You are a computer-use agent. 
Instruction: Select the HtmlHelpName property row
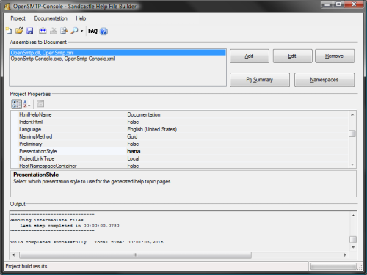180,114
